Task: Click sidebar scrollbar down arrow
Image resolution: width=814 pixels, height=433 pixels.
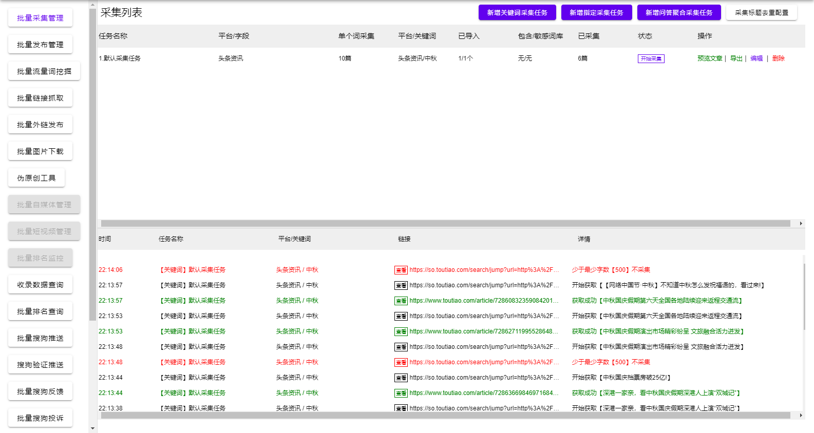Action: (92, 428)
